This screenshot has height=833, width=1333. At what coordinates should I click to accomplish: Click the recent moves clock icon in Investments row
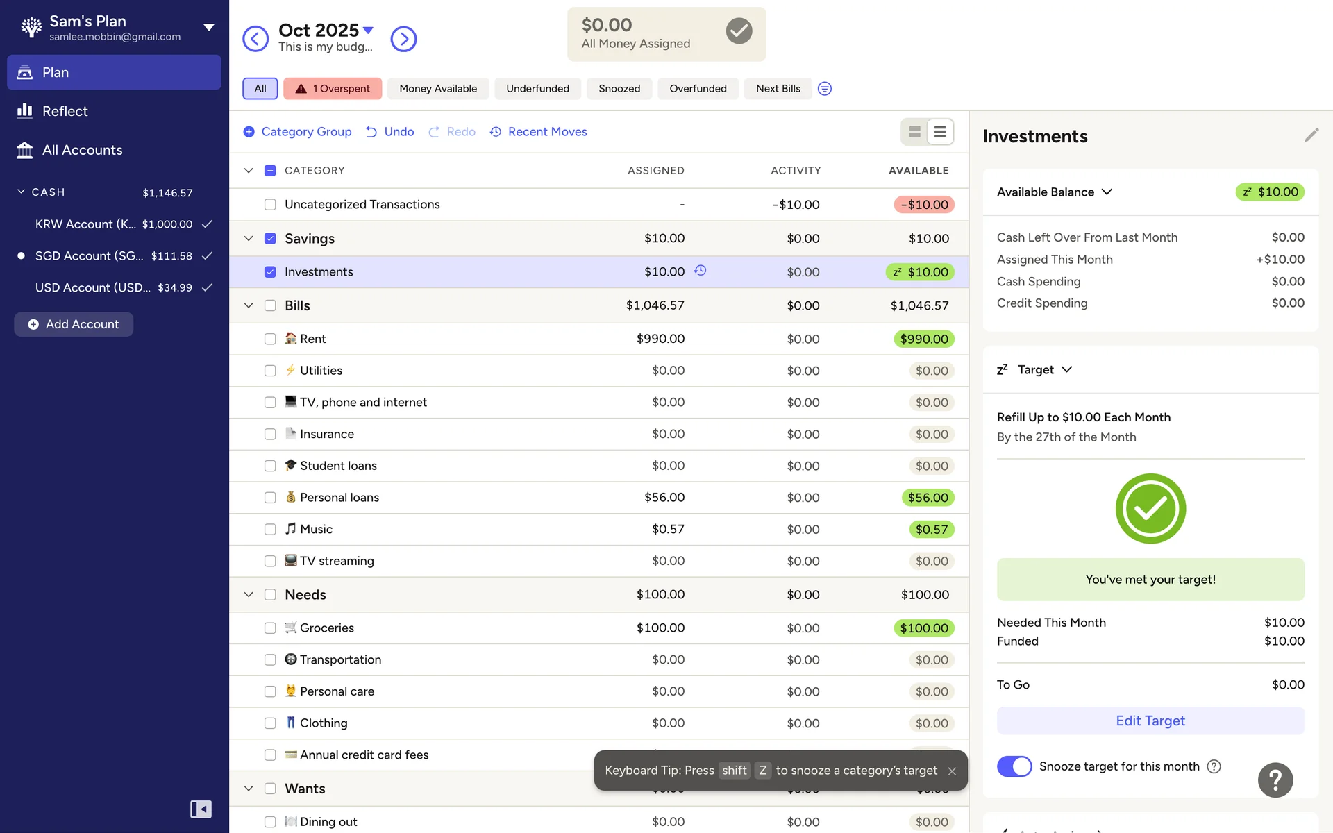(x=701, y=271)
